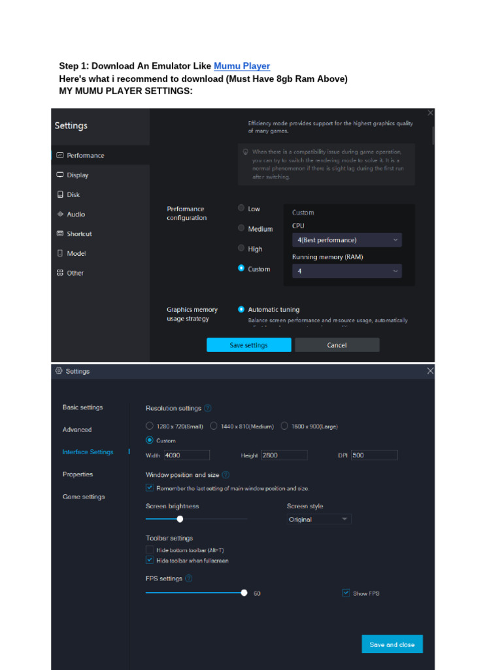Open the Screen style dropdown
Image resolution: width=502 pixels, height=670 pixels.
pos(319,519)
